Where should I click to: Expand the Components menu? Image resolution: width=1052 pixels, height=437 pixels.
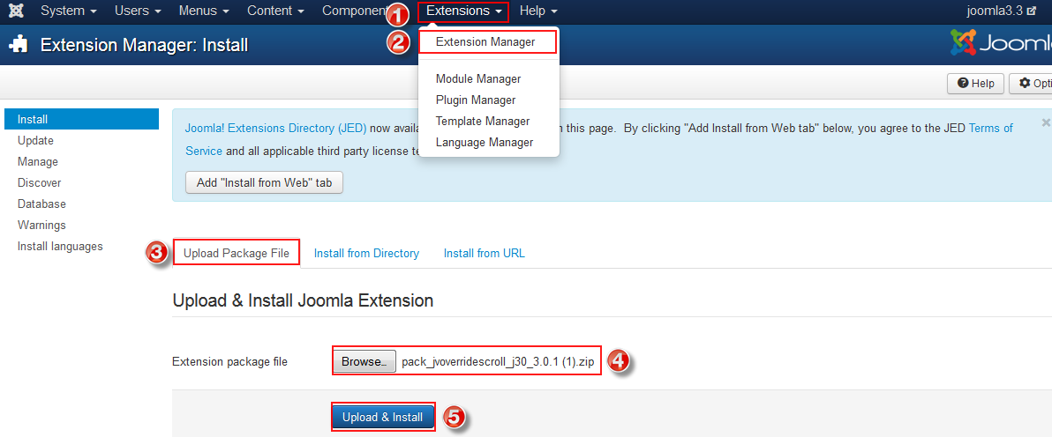pyautogui.click(x=354, y=11)
